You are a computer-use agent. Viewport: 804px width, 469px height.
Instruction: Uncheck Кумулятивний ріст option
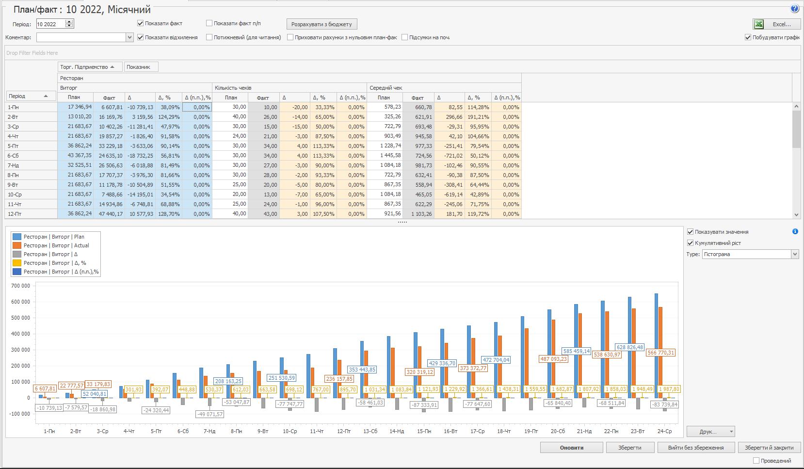[x=691, y=243]
